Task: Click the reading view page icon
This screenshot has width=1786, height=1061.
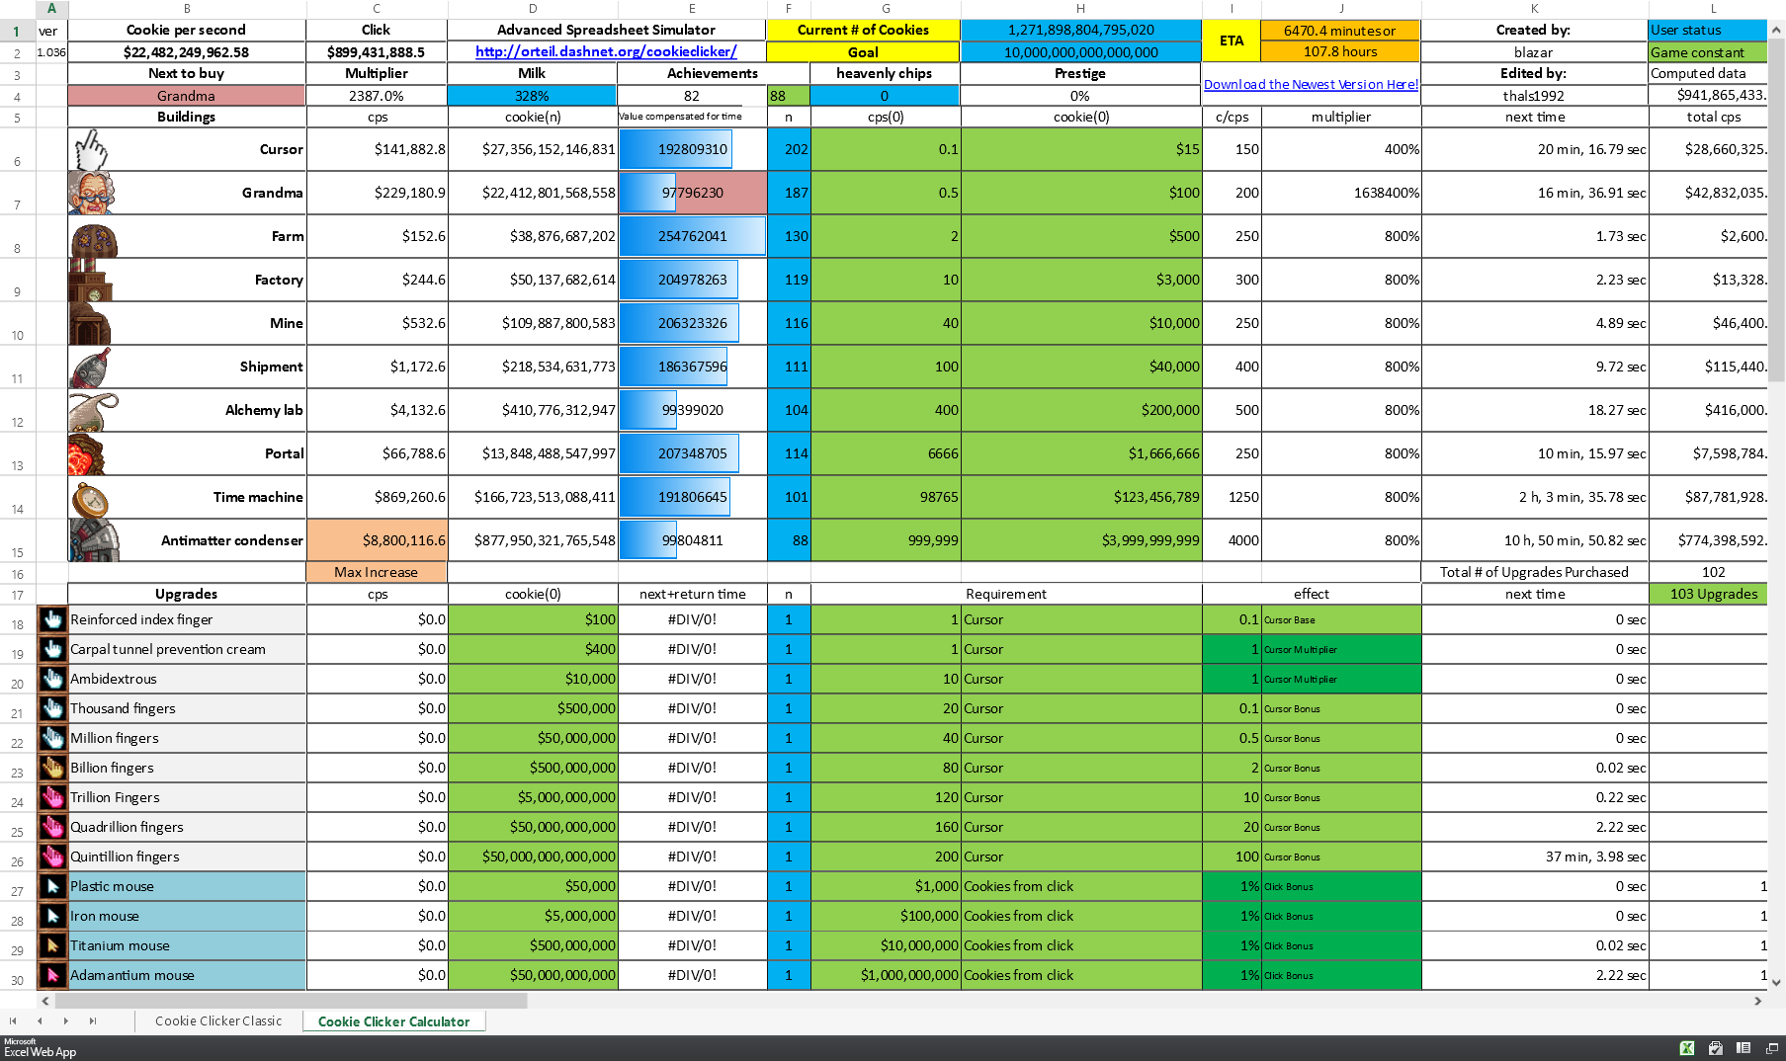Action: point(1743,1048)
